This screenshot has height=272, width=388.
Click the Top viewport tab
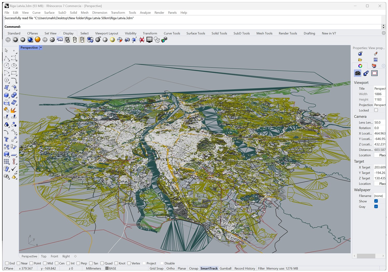pos(44,256)
